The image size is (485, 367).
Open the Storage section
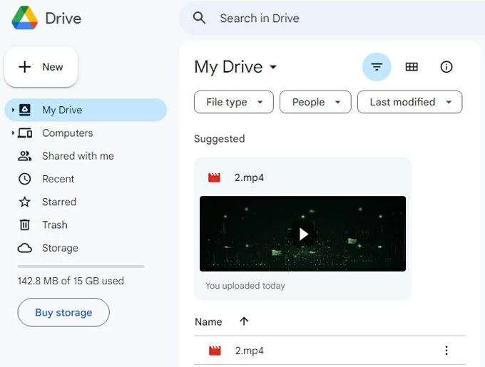click(x=60, y=248)
